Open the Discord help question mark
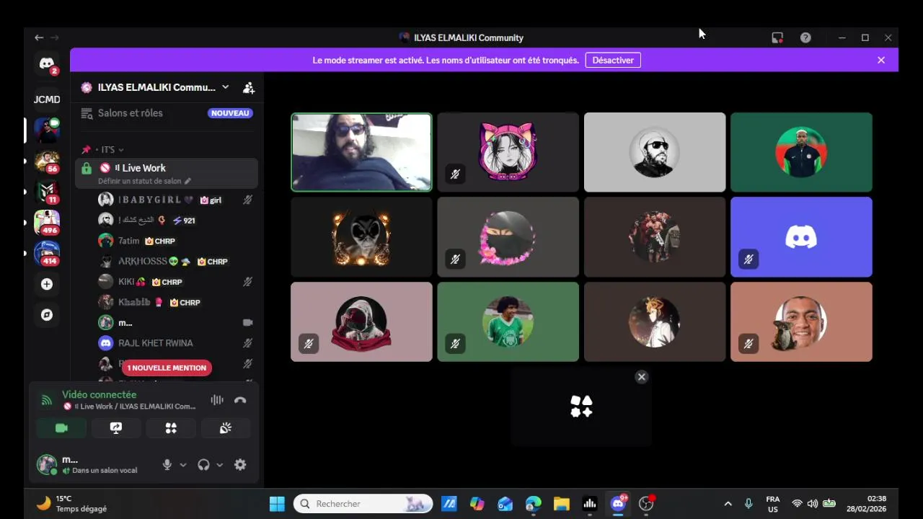This screenshot has width=923, height=519. point(805,37)
